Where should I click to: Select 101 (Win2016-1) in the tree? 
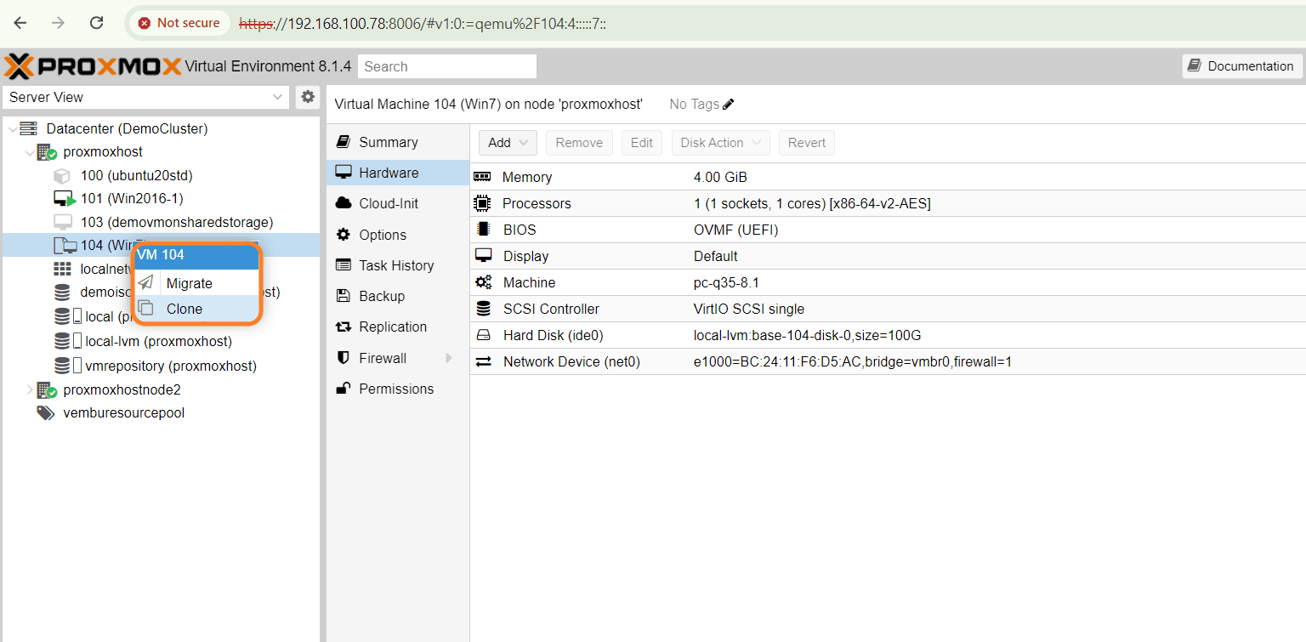(132, 199)
